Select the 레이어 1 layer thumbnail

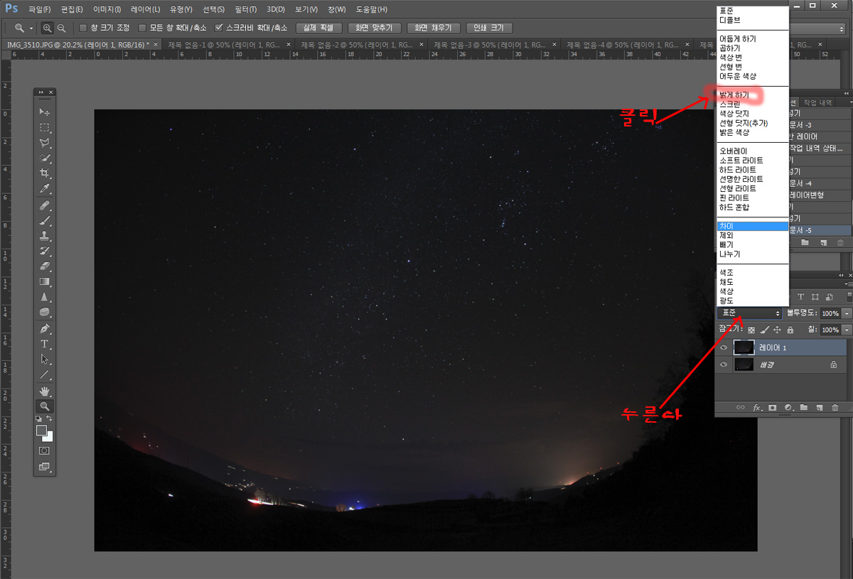point(744,347)
